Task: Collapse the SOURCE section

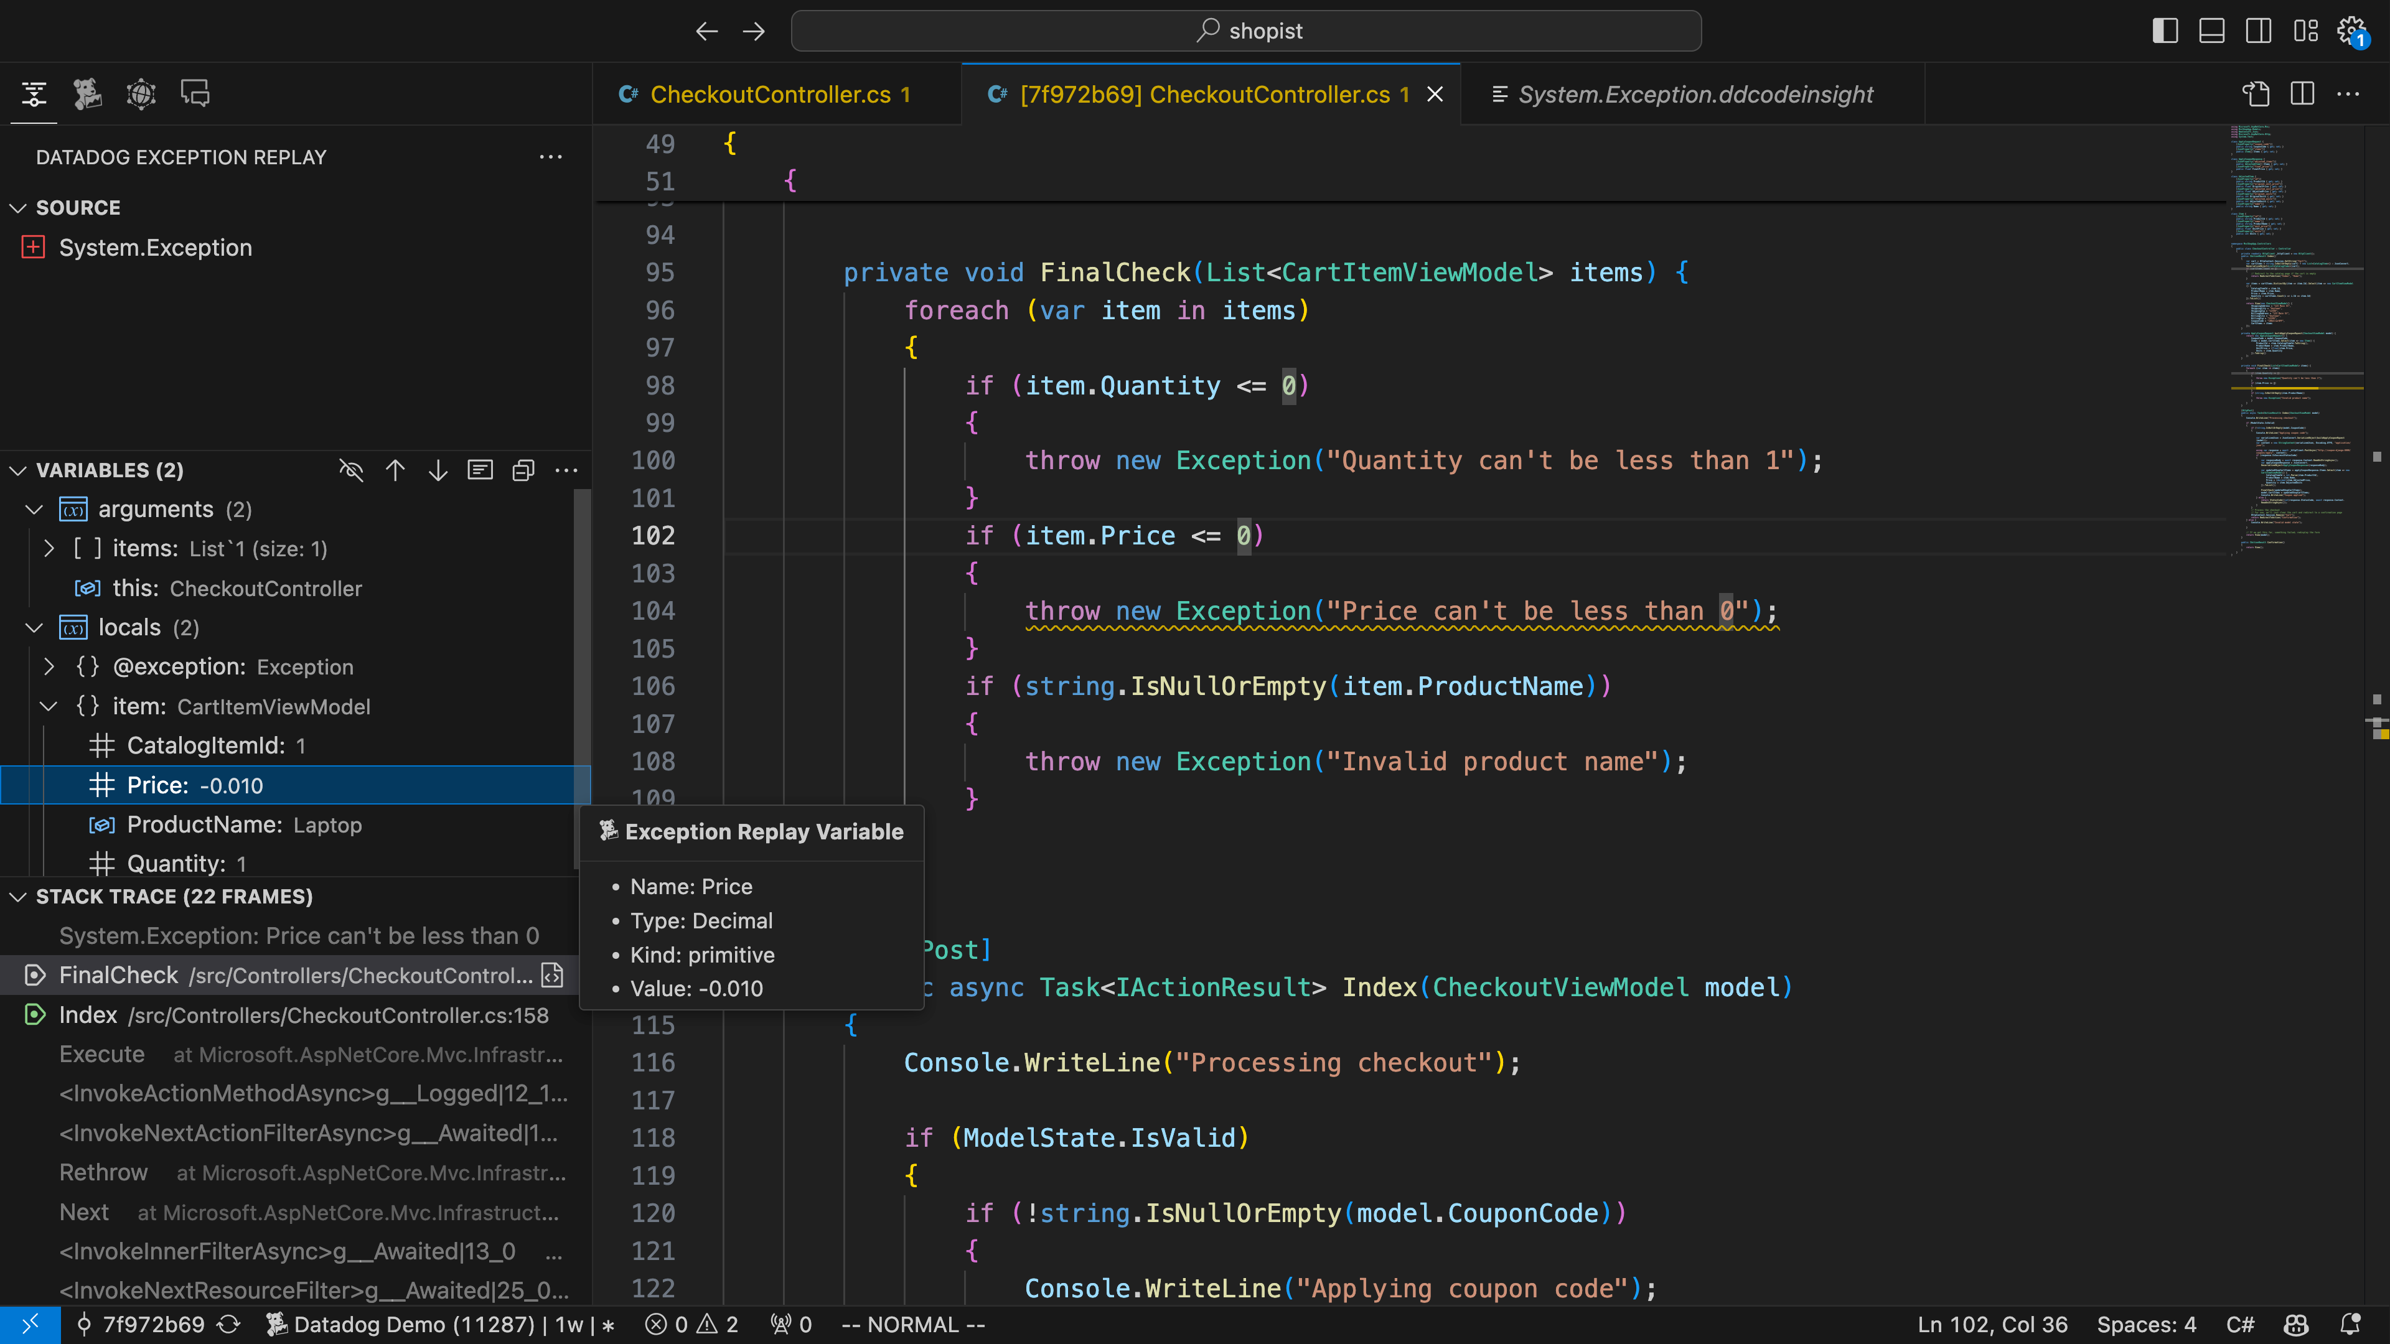Action: point(17,207)
